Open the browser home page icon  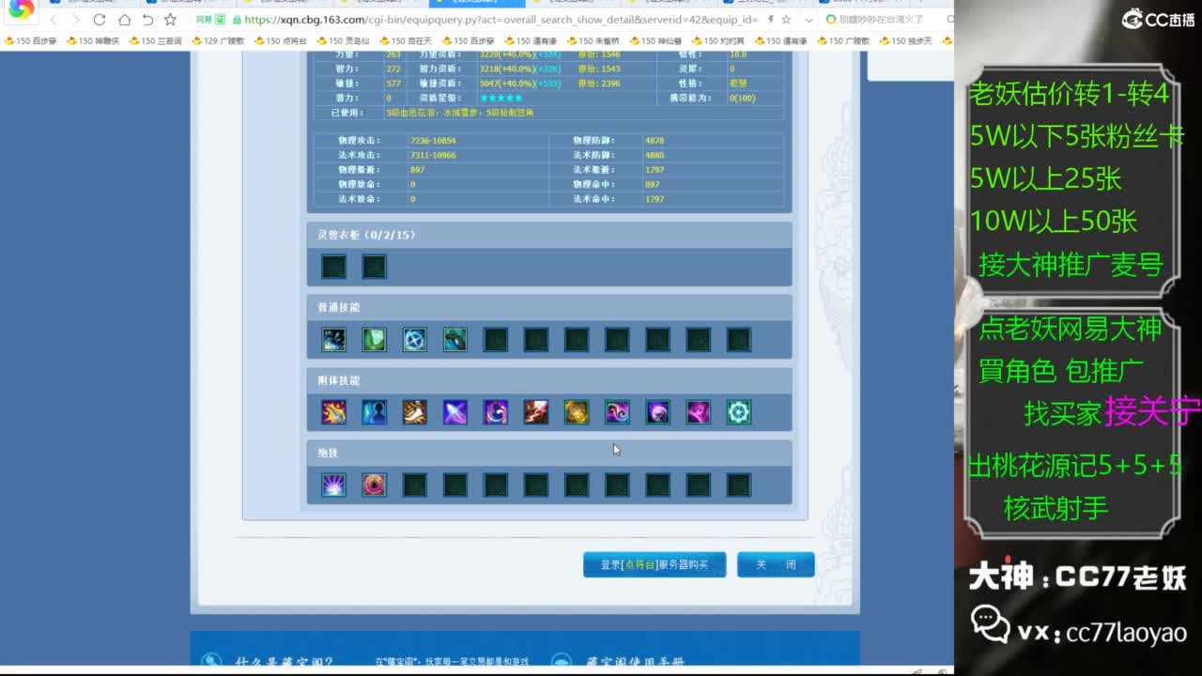click(x=123, y=19)
